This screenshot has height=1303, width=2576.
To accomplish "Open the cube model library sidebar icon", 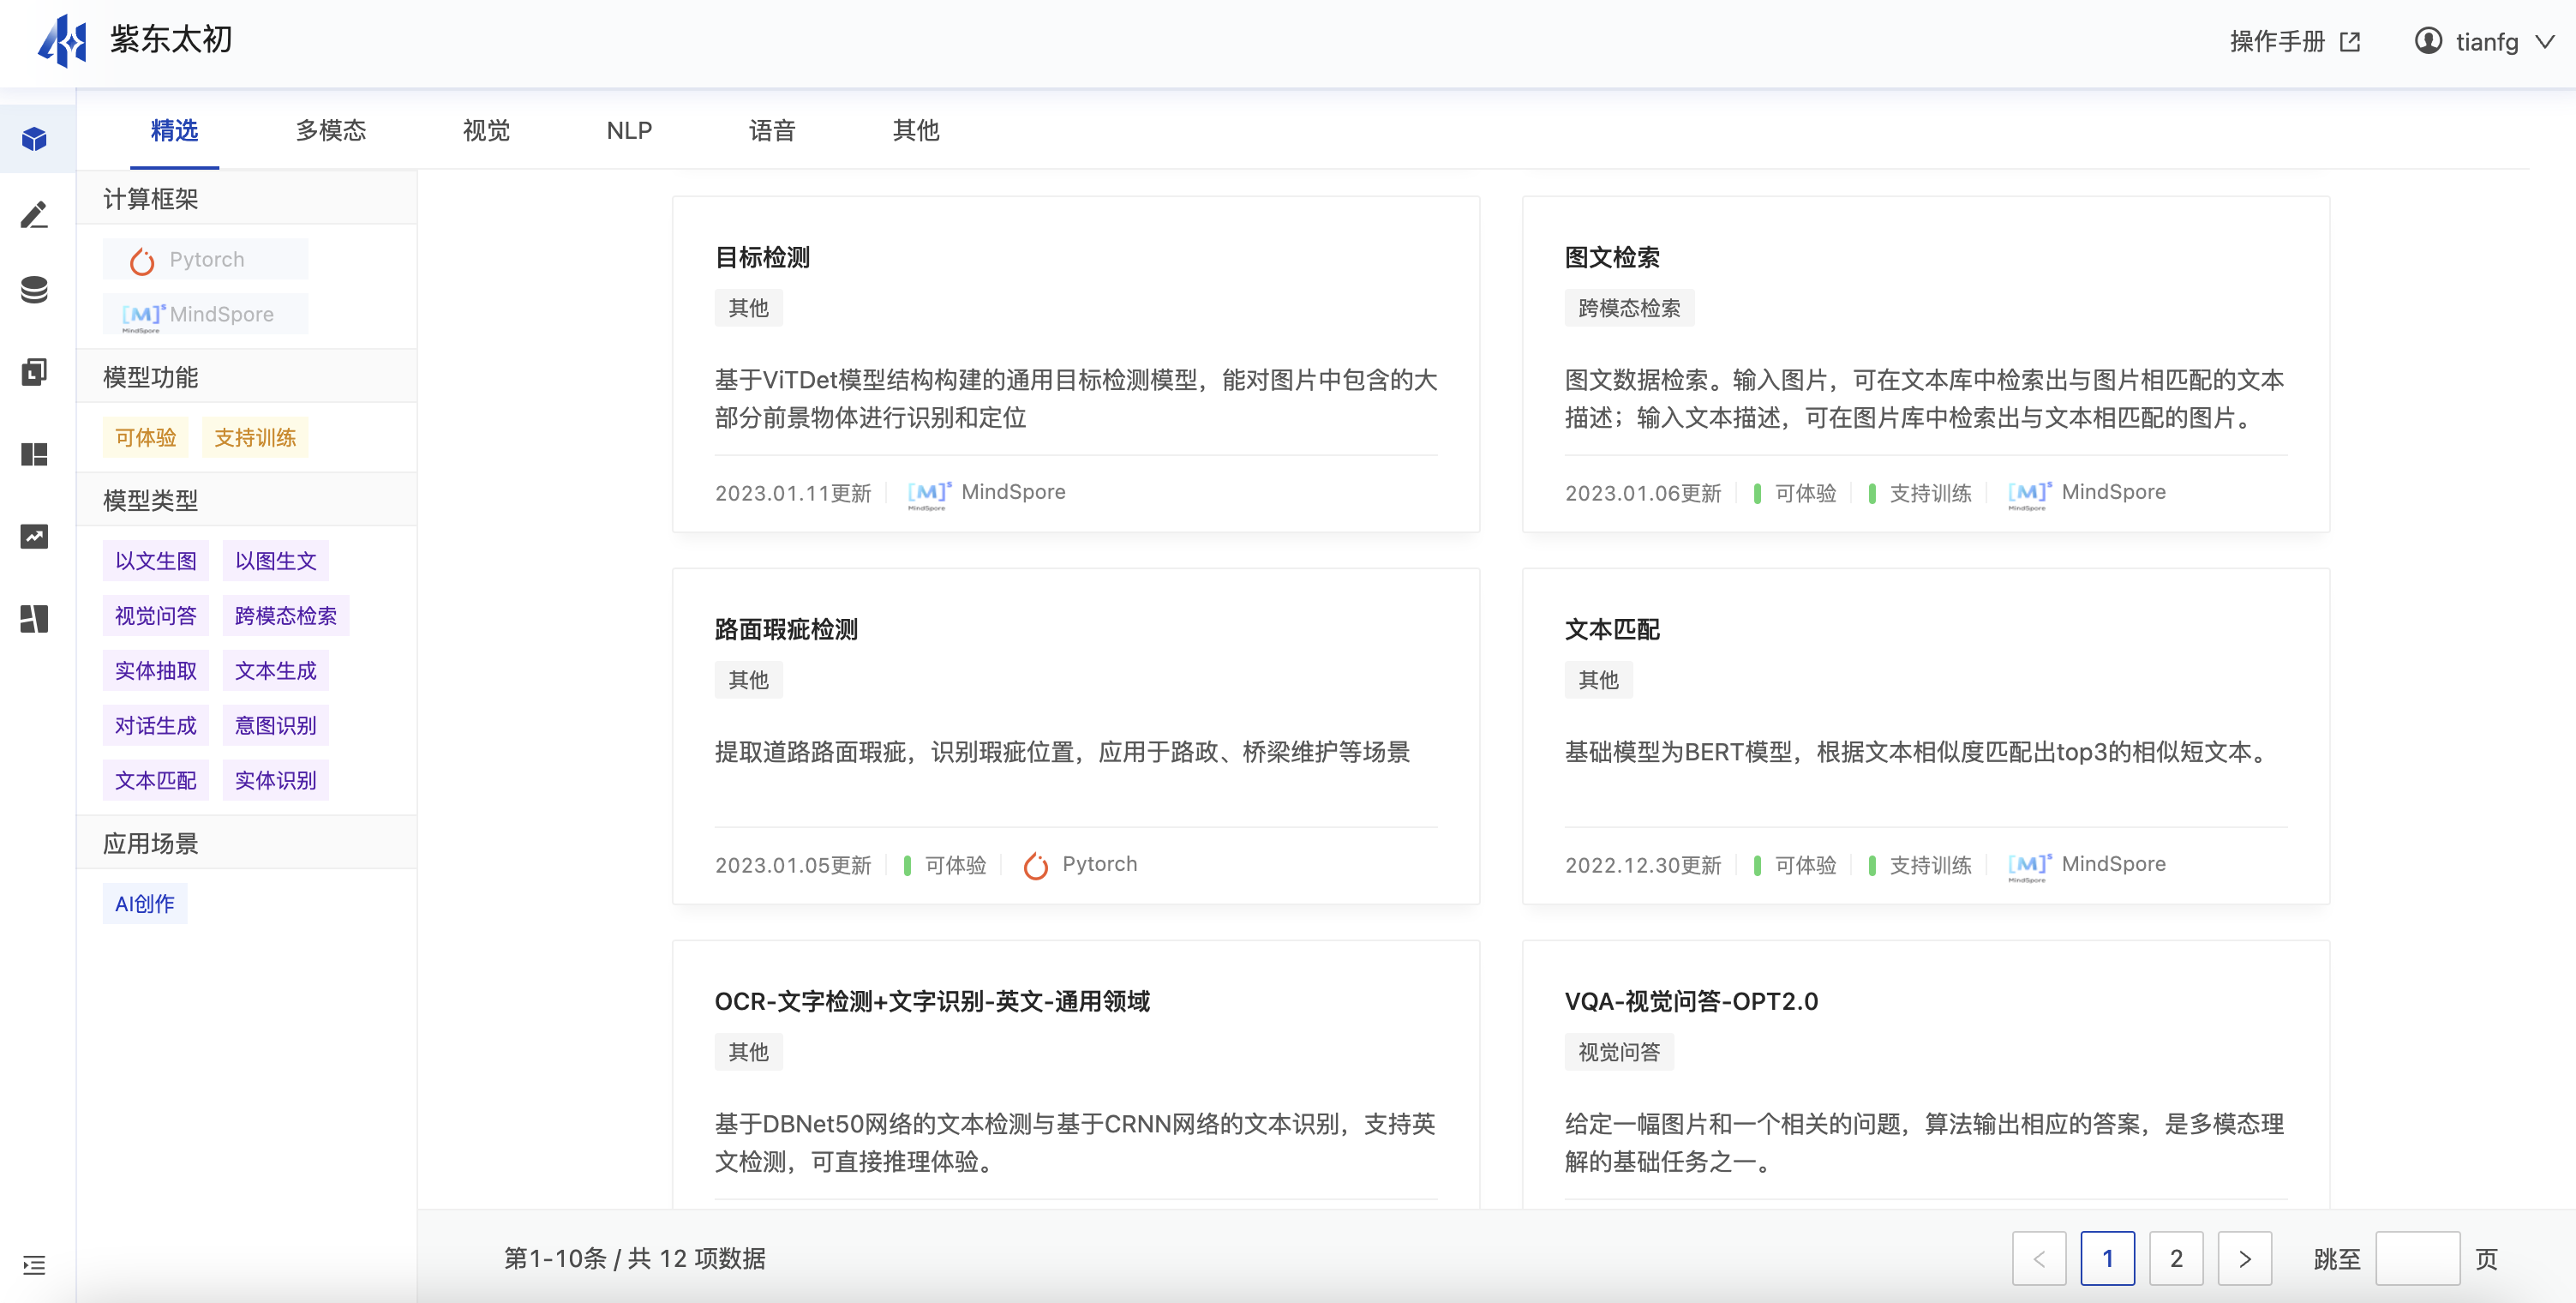I will coord(35,139).
